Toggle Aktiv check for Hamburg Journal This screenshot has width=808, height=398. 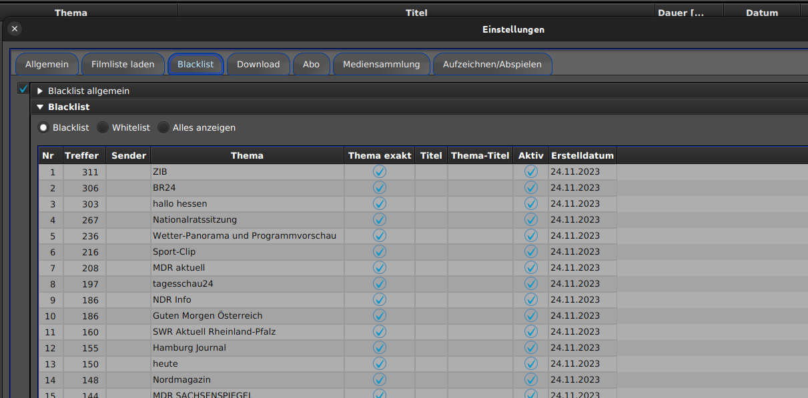click(531, 347)
